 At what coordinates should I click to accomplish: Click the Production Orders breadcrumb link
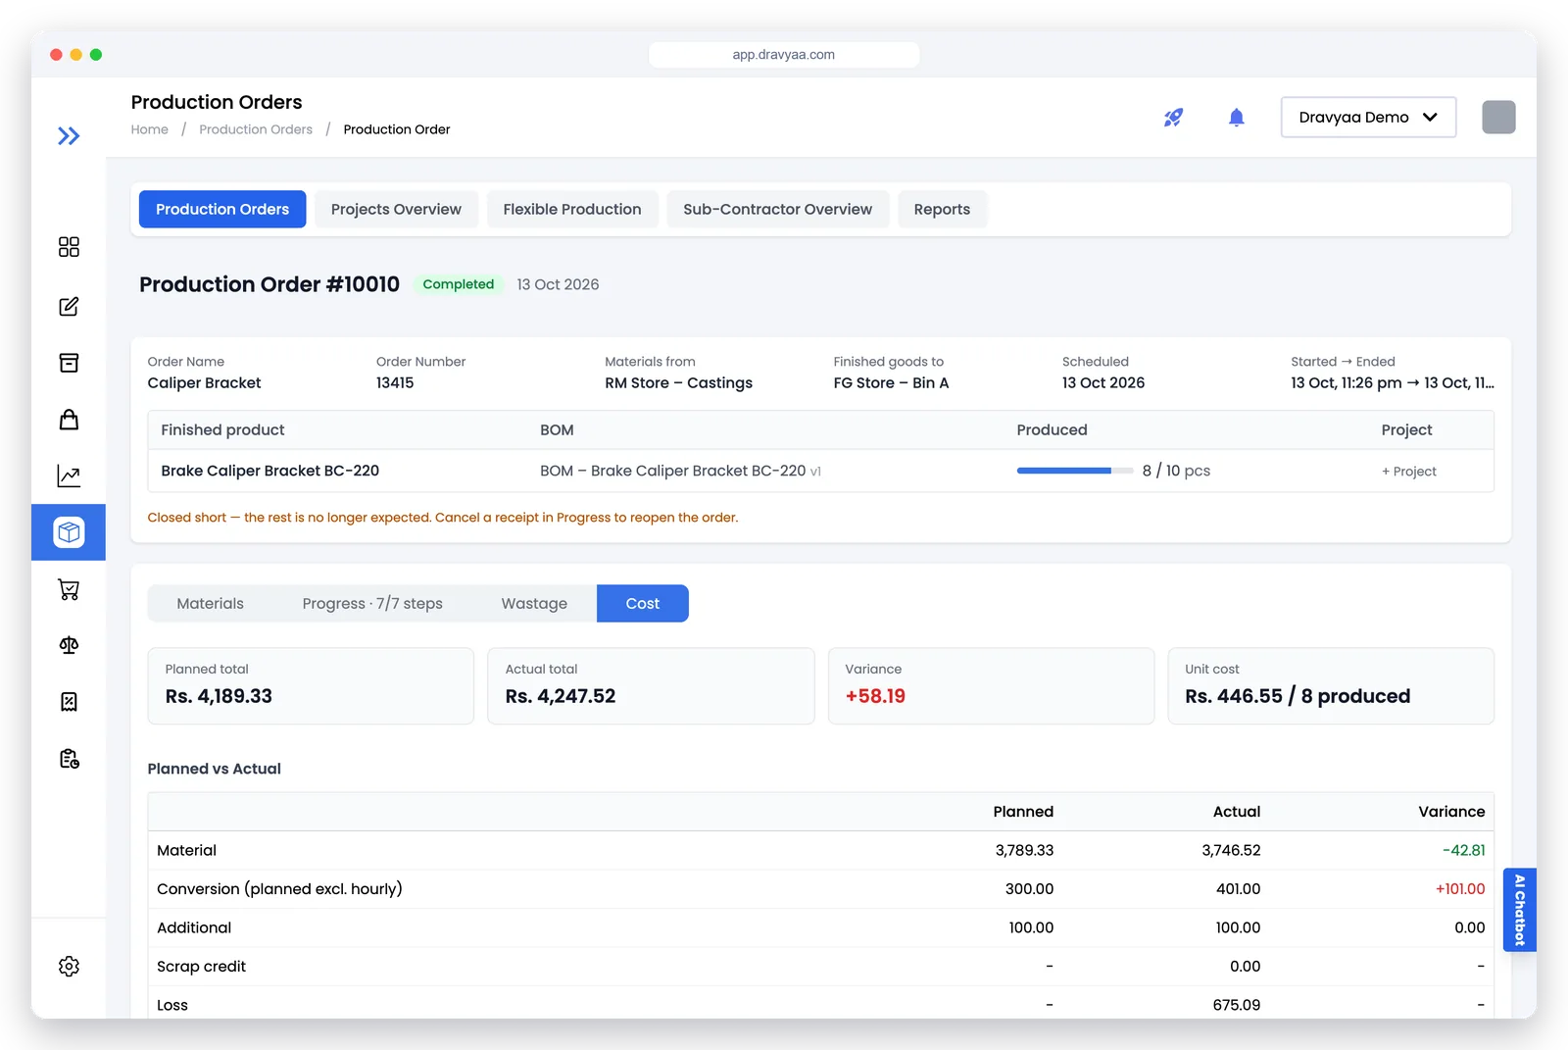click(256, 129)
